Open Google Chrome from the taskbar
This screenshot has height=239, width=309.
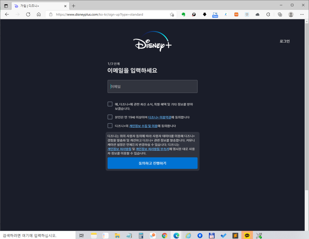[x=164, y=235]
